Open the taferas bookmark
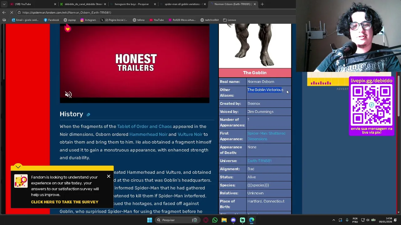This screenshot has width=401, height=225. coord(138,20)
